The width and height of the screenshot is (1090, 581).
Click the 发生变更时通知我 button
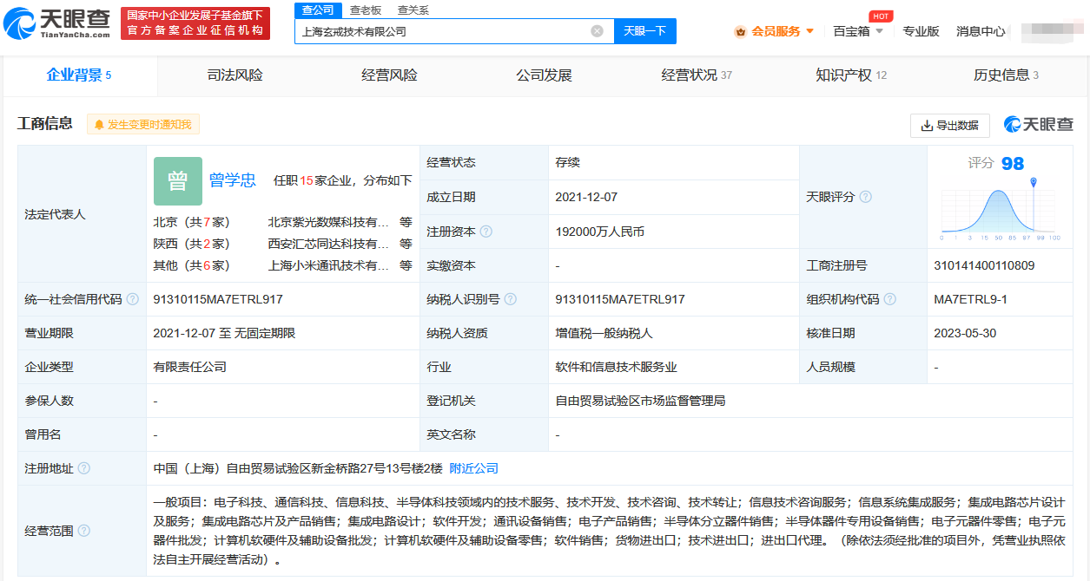coord(143,125)
